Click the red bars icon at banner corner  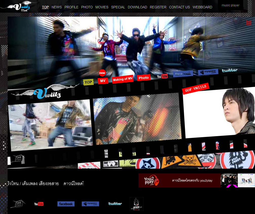pyautogui.click(x=248, y=23)
